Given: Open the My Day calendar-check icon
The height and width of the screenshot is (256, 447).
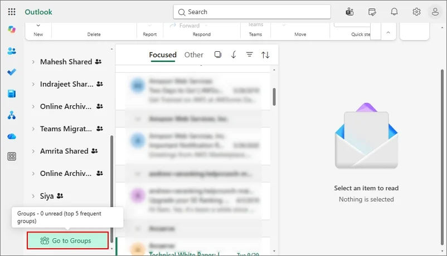Looking at the screenshot, I should coord(372,12).
